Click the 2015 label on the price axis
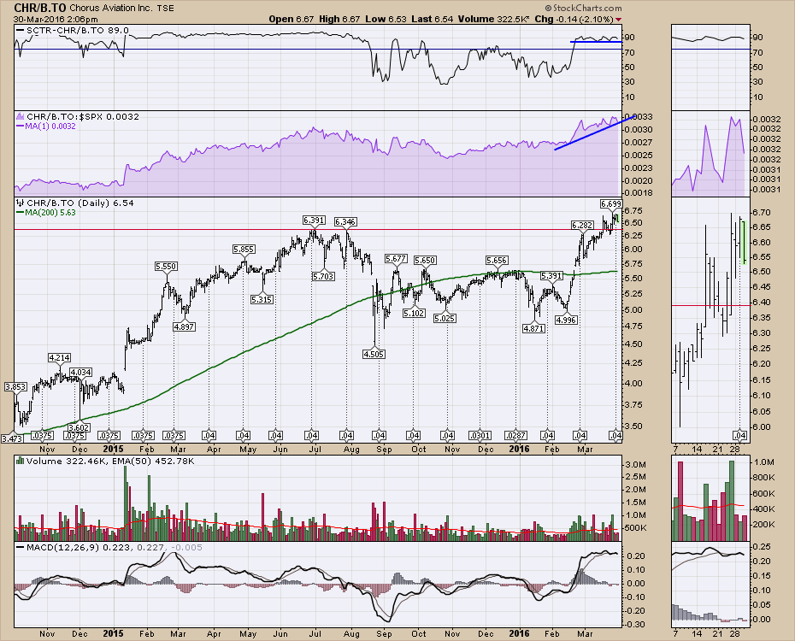The image size is (795, 641). (113, 449)
